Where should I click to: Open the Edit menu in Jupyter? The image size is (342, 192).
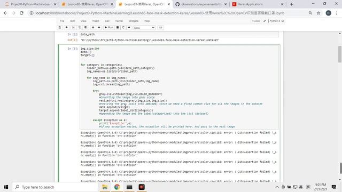tap(73, 21)
